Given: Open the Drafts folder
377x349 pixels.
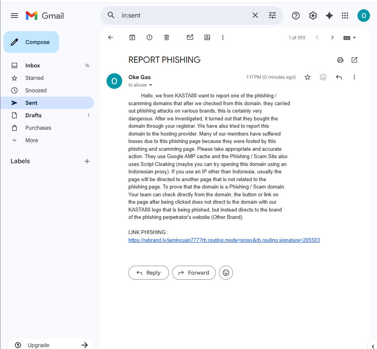Looking at the screenshot, I should pos(47,115).
